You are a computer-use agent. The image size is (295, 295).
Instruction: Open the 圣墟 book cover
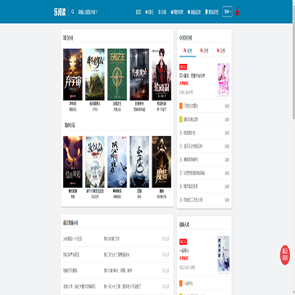(x=139, y=161)
